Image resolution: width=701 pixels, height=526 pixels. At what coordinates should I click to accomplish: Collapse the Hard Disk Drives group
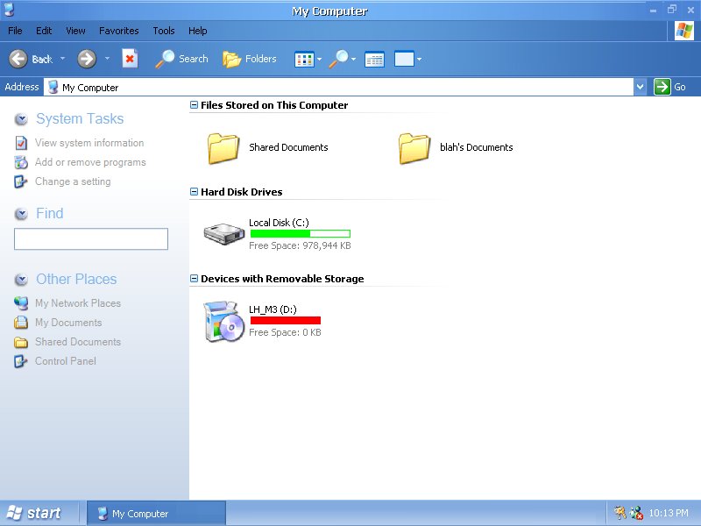point(194,192)
